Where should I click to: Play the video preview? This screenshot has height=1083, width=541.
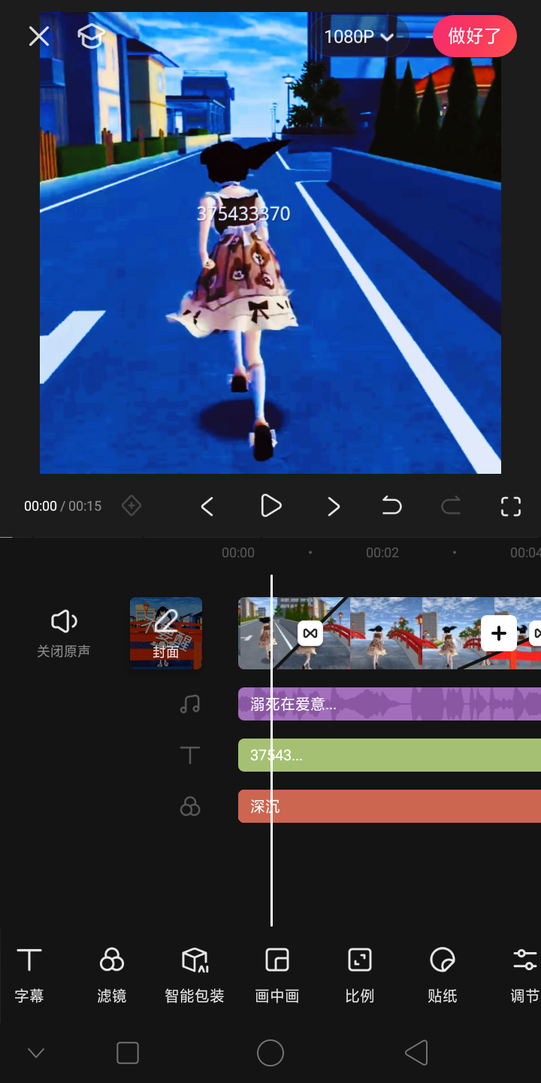[270, 506]
